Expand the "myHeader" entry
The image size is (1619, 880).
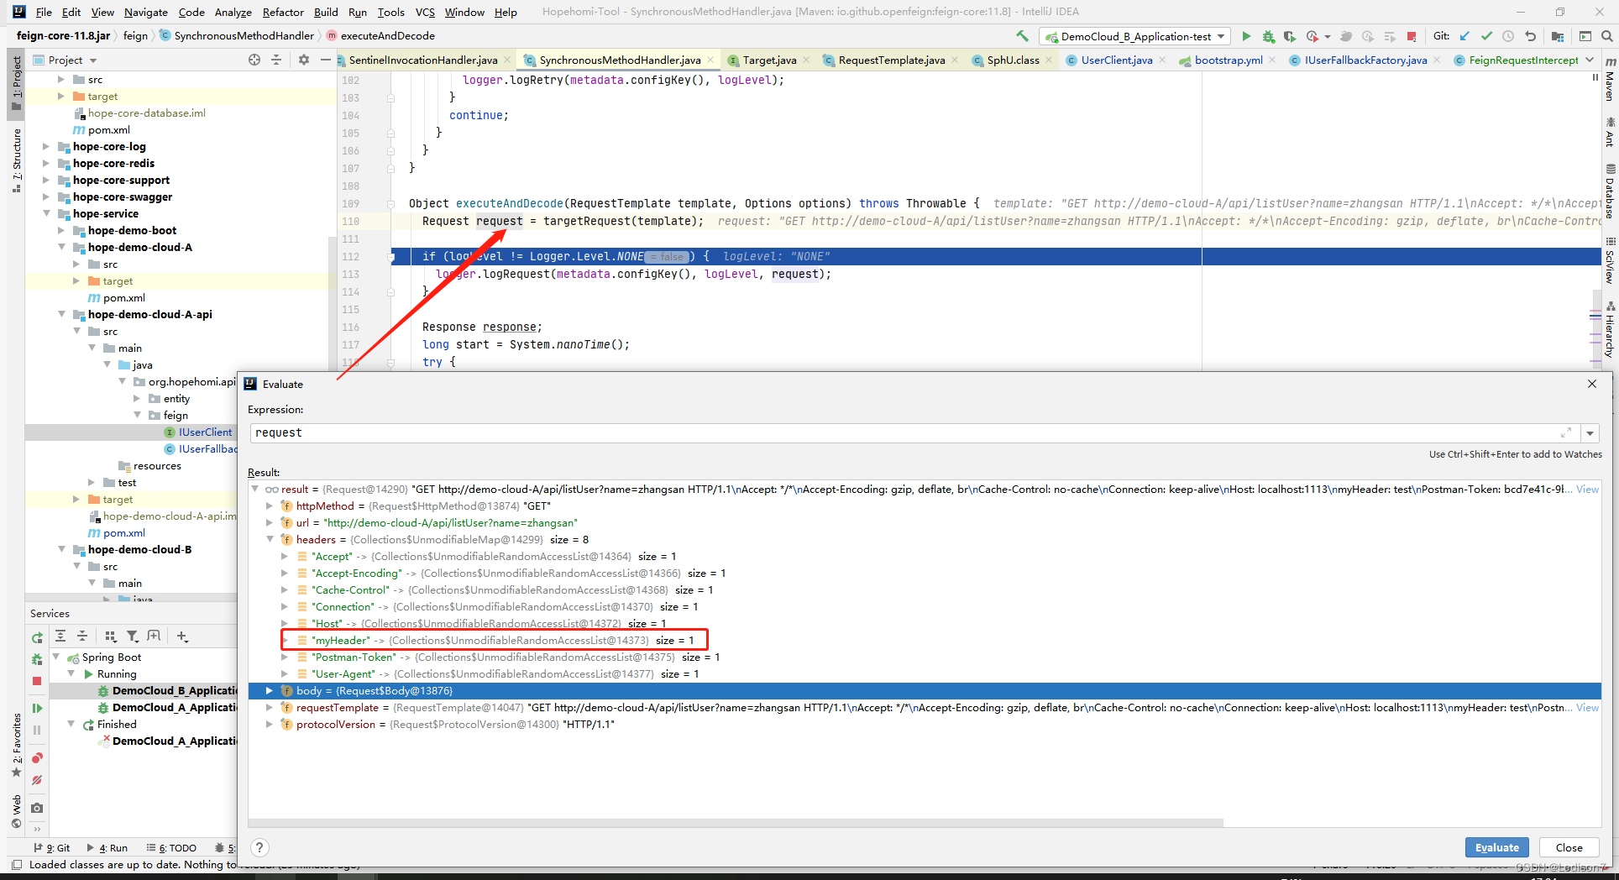pos(286,640)
